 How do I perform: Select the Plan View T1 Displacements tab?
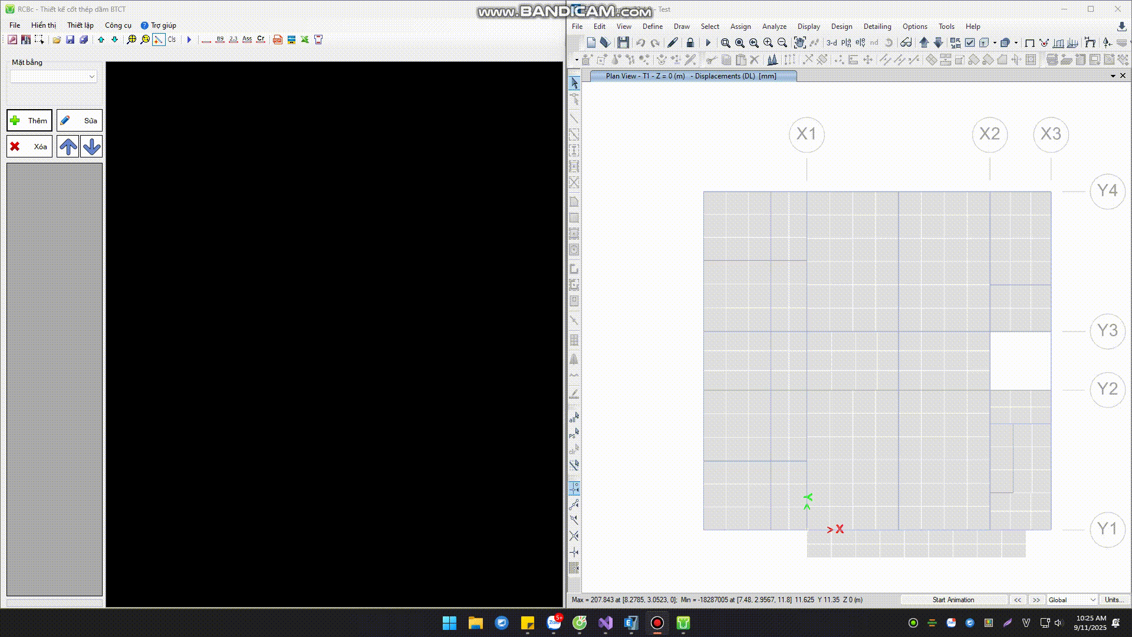(x=693, y=76)
